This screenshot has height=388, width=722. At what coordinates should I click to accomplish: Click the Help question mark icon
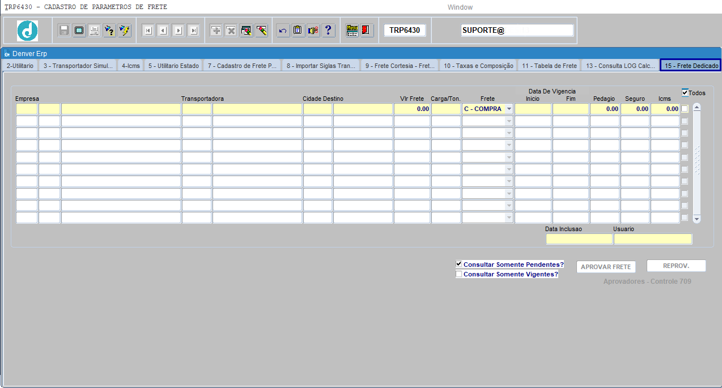329,31
